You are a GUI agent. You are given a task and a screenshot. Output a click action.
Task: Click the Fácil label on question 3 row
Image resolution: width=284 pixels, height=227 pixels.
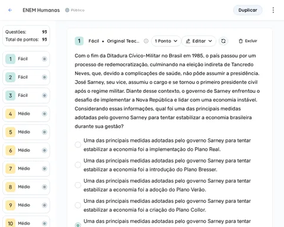(x=23, y=95)
